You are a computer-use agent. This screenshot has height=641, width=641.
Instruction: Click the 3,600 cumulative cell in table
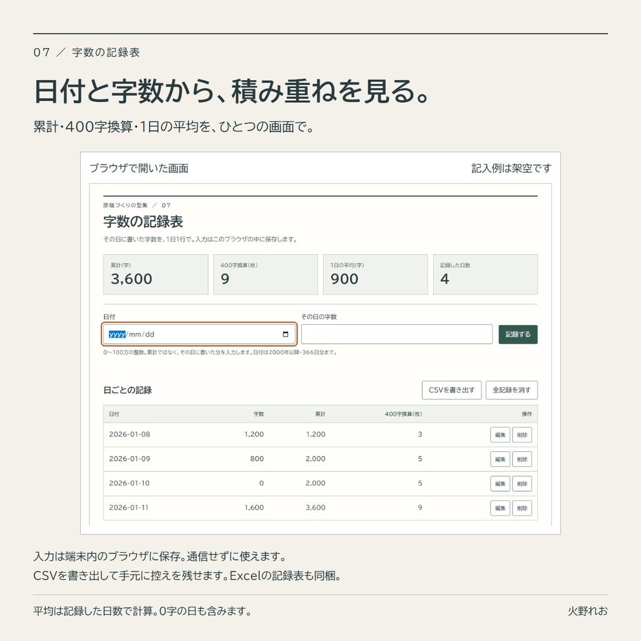[x=315, y=507]
